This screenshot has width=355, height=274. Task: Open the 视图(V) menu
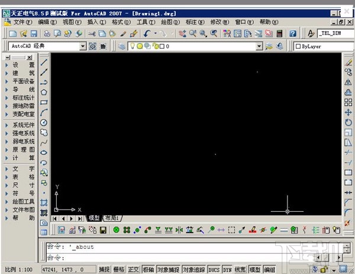(x=72, y=22)
